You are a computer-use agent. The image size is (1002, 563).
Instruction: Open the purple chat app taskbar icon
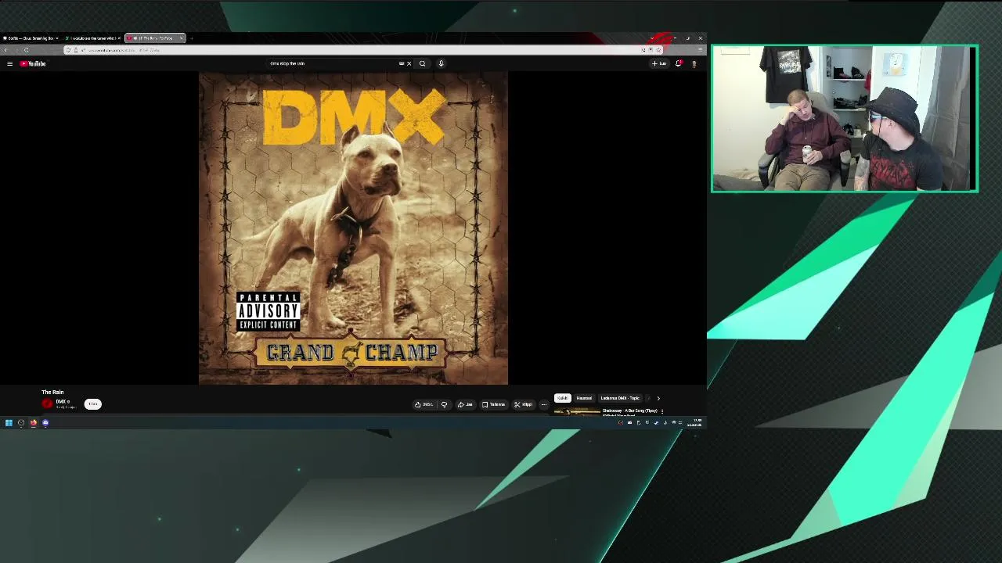[x=45, y=423]
